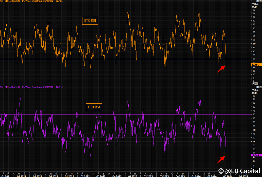Viewport: 262px width, 177px height.
Task: Select the BTC RSI text label box
Action: [90, 21]
